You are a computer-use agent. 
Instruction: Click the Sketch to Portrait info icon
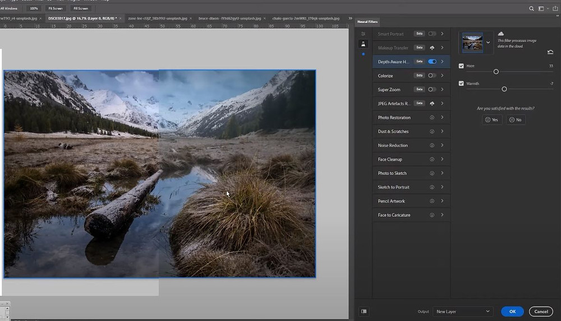click(x=432, y=187)
